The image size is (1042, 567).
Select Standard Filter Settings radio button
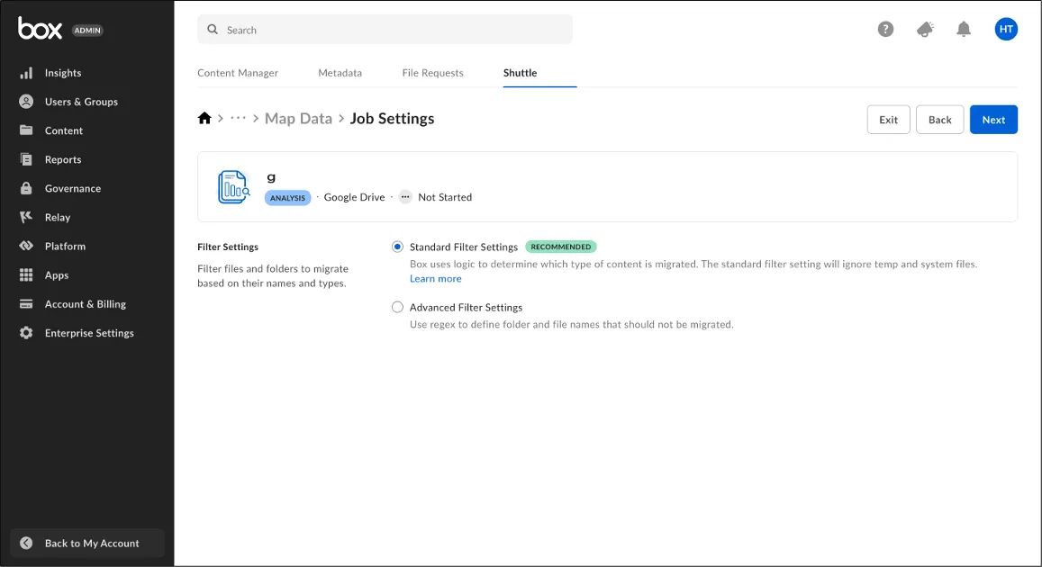pyautogui.click(x=397, y=247)
